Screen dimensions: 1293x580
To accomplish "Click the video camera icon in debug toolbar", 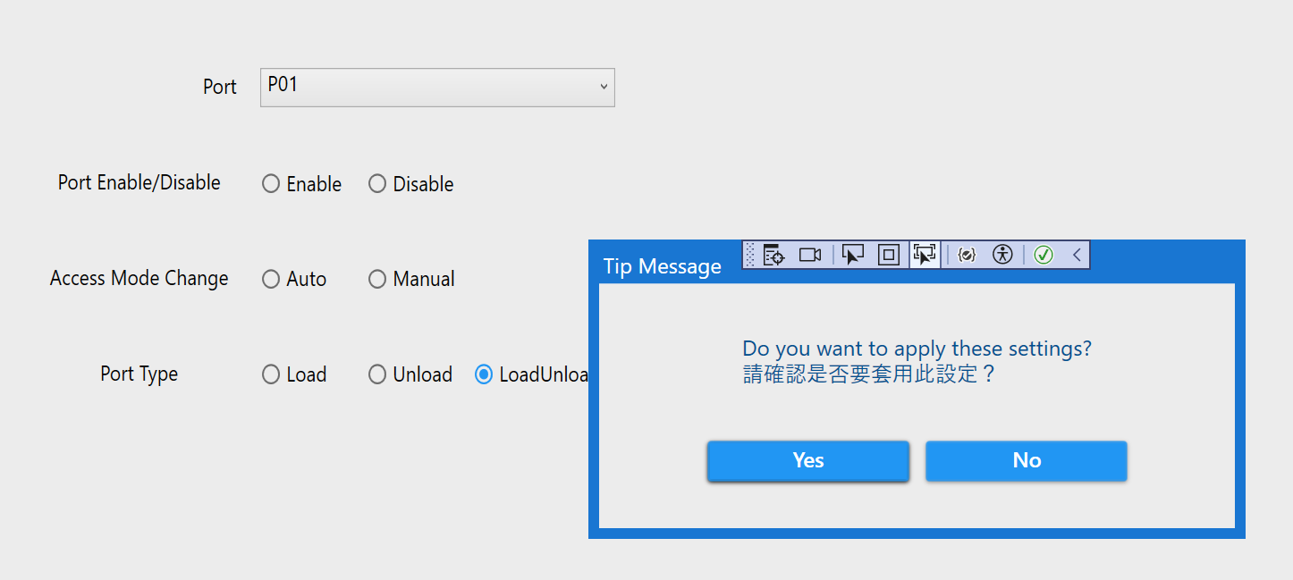I will pyautogui.click(x=810, y=255).
